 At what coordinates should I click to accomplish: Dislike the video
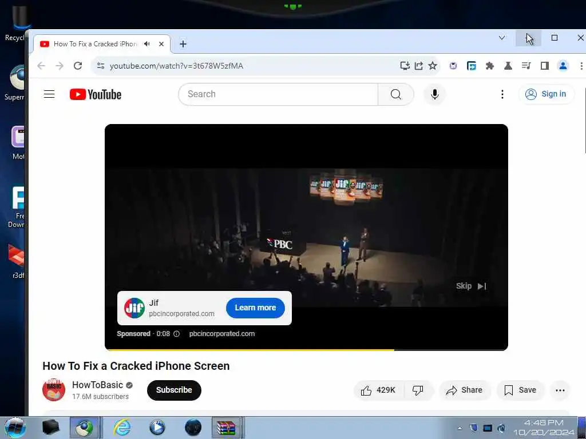(418, 390)
